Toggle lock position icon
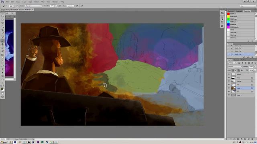257x144 pixels. (x=239, y=70)
